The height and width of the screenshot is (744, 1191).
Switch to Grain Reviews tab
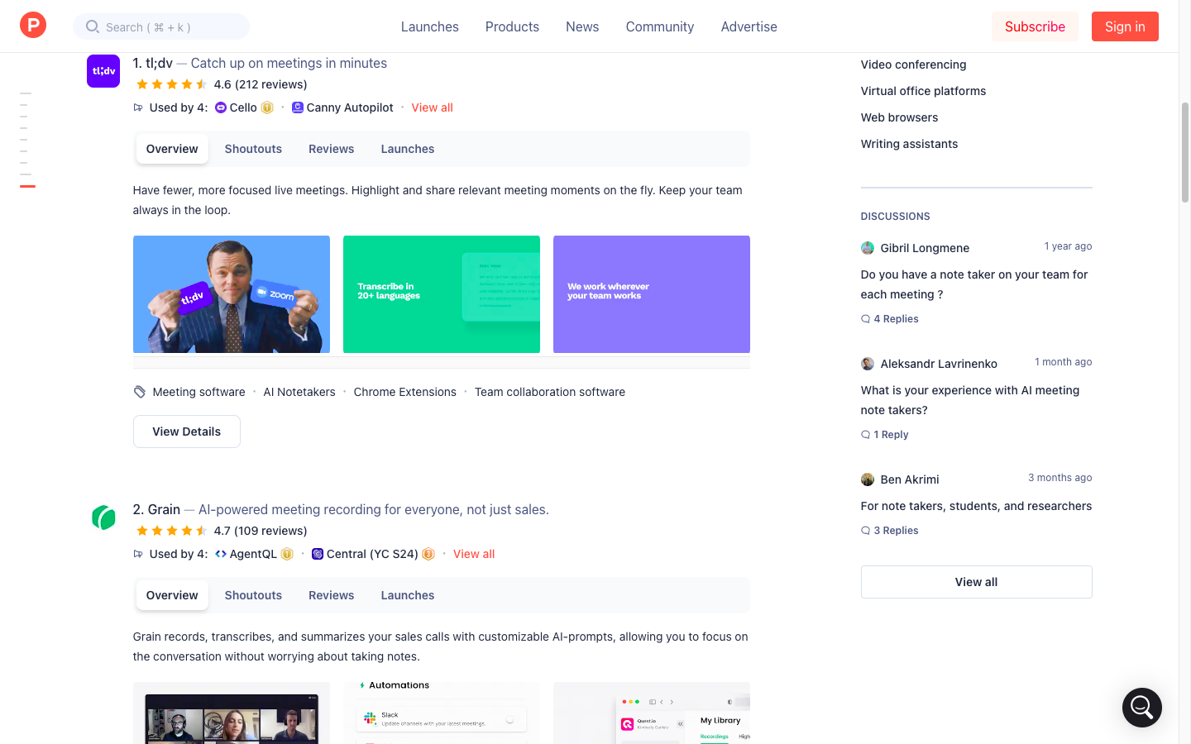pos(332,595)
